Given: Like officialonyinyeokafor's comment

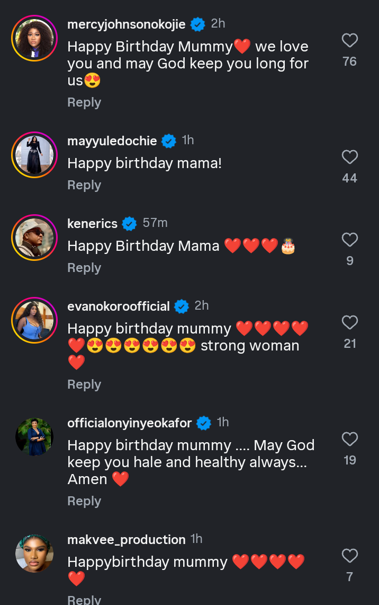Looking at the screenshot, I should coord(349,440).
